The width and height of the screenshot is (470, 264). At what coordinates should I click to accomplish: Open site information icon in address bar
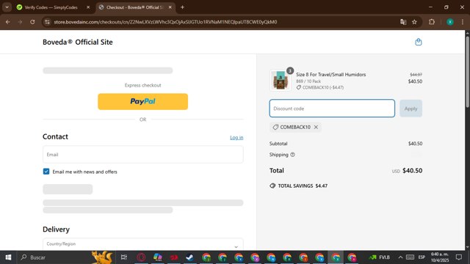tap(47, 22)
